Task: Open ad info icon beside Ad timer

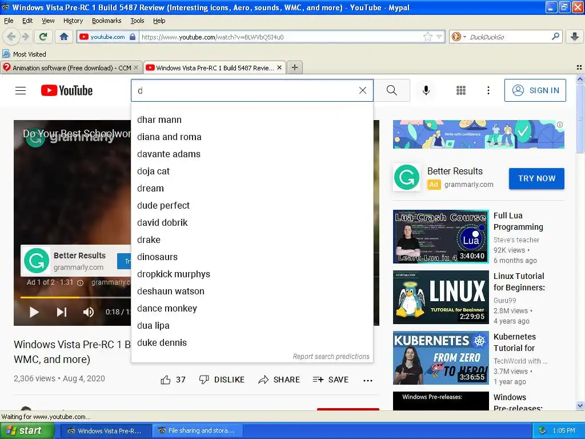Action: 80,282
